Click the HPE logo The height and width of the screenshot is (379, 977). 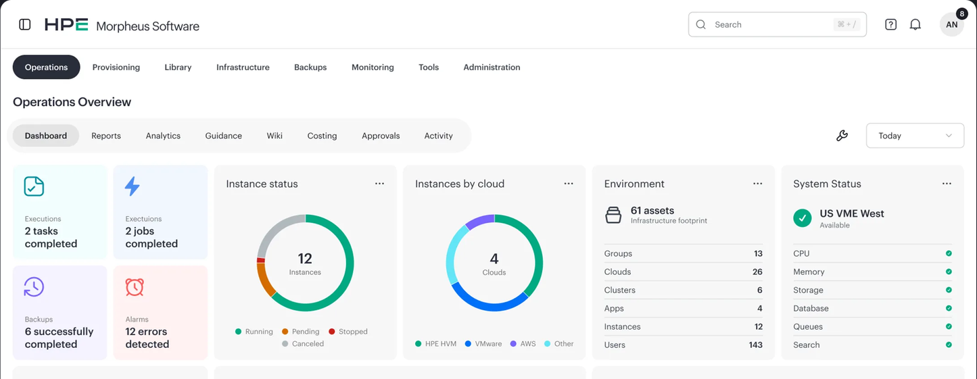tap(66, 25)
